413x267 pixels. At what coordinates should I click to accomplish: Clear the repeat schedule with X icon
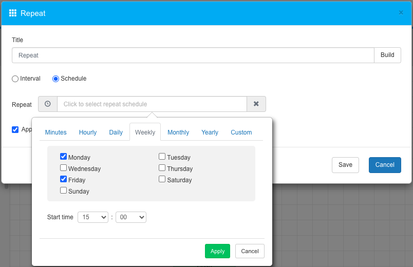(256, 104)
